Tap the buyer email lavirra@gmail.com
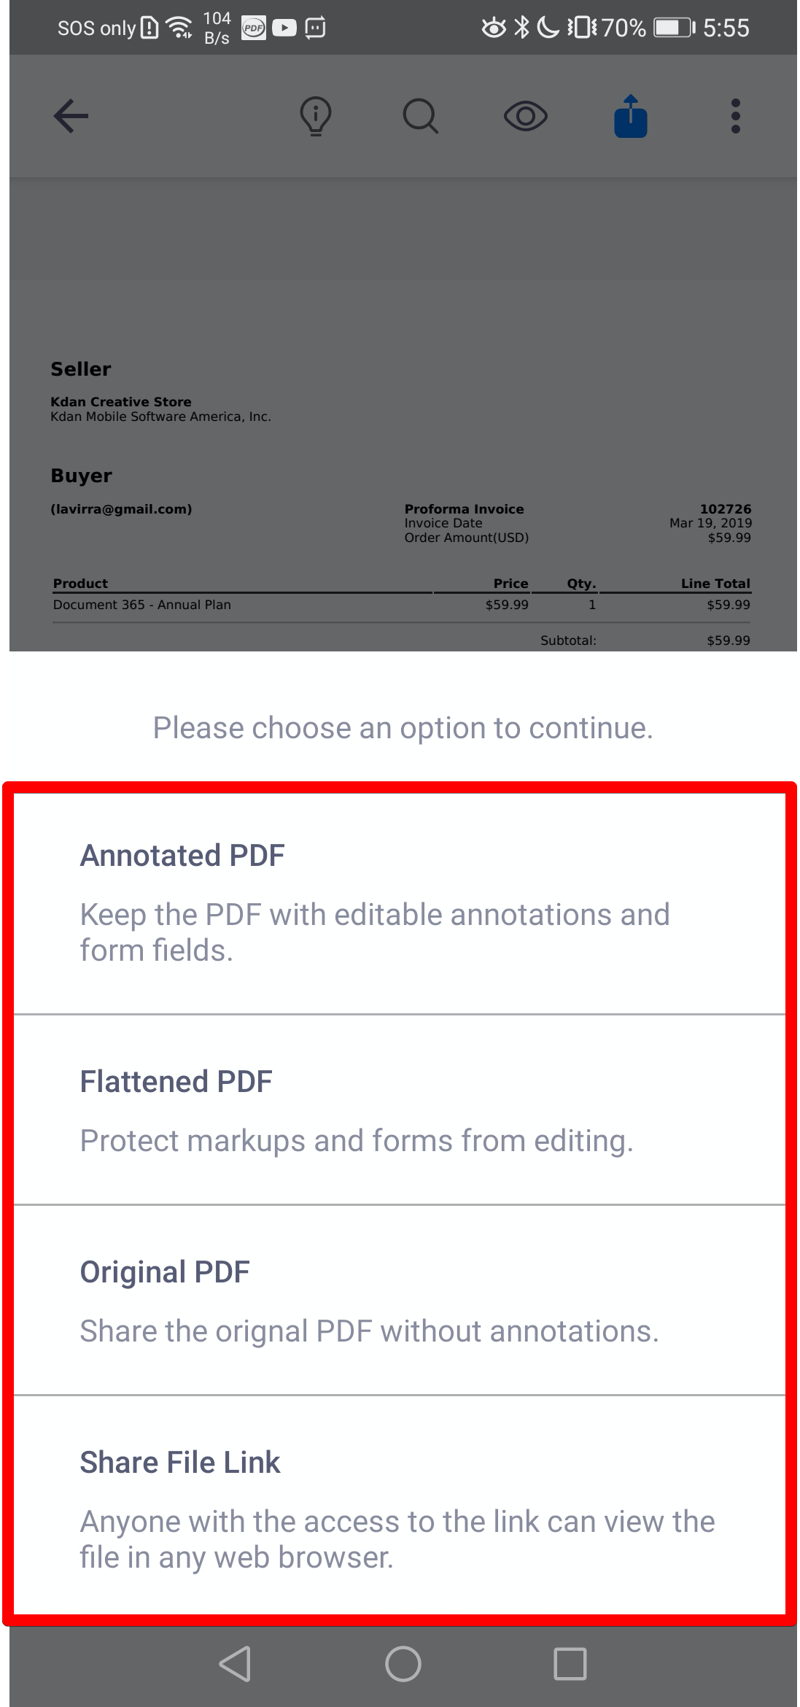800x1707 pixels. click(121, 509)
